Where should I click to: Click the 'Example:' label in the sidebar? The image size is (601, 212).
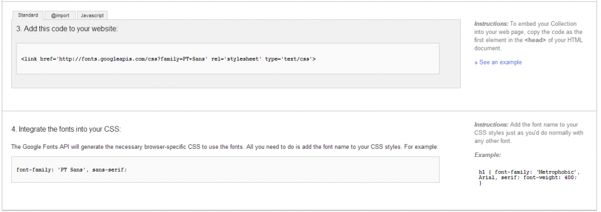point(488,155)
